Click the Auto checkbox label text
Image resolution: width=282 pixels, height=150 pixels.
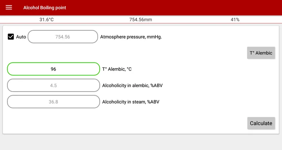tap(21, 37)
